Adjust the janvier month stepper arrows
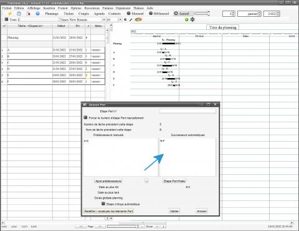Screen dimensions: 299x231 259,14
